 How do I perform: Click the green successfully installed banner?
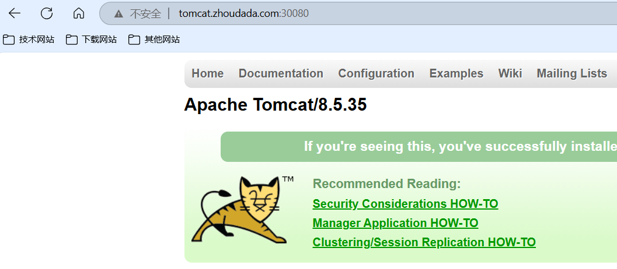click(418, 146)
